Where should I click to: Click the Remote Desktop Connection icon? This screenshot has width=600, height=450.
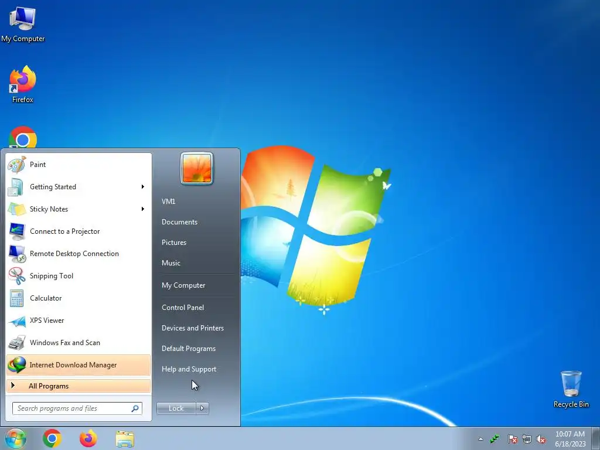[x=17, y=253]
